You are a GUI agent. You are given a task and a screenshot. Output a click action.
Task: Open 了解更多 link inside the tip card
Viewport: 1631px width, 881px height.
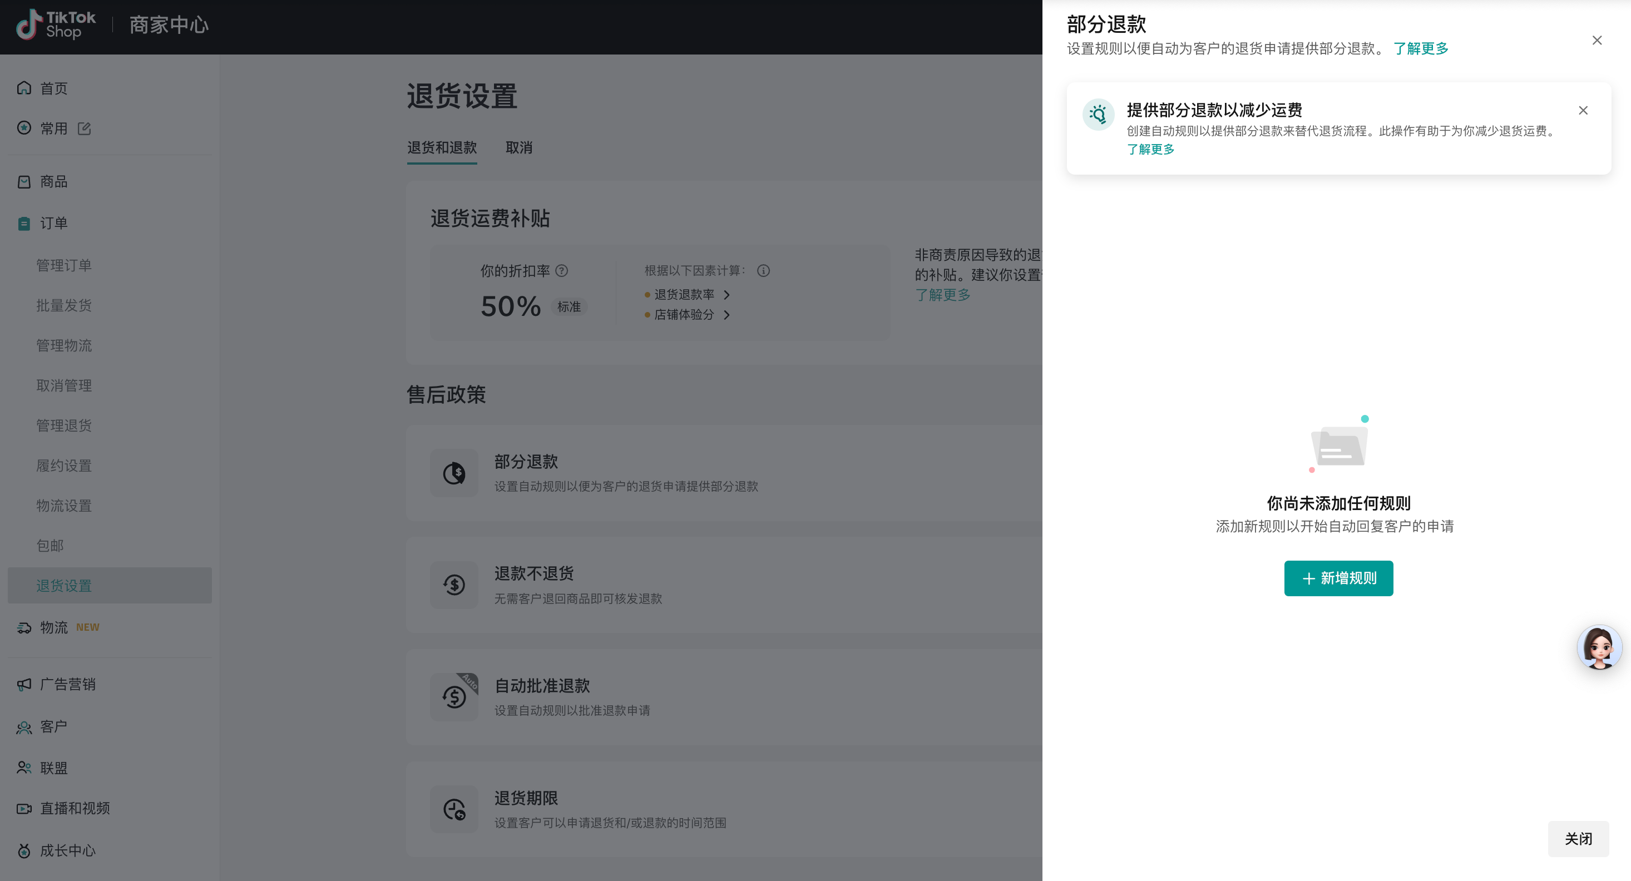coord(1150,150)
